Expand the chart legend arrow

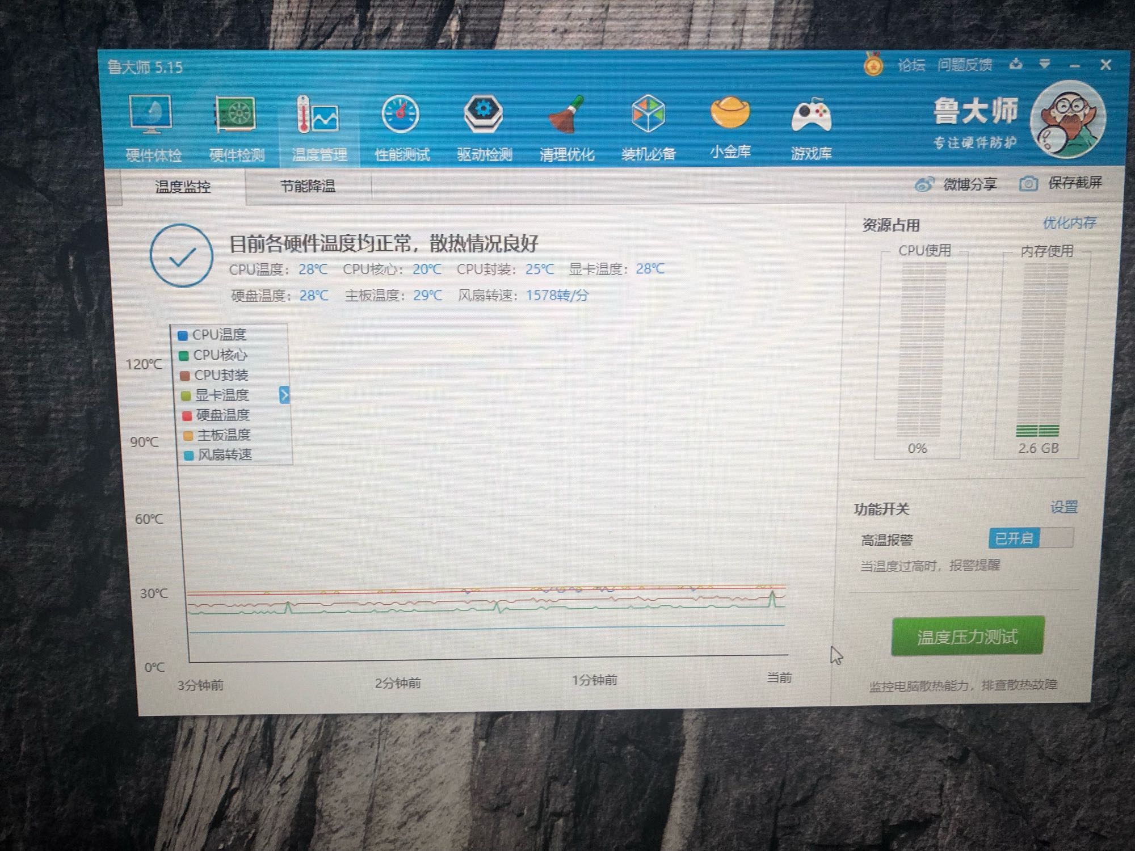click(284, 395)
